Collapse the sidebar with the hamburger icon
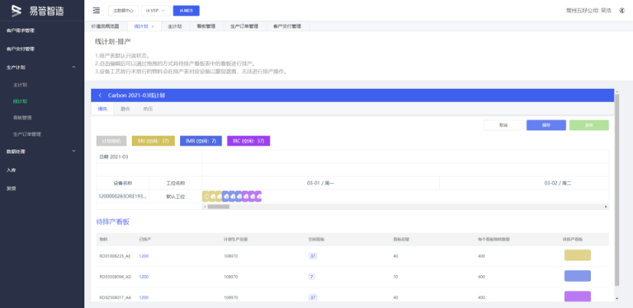Screen dimensions: 633x308 [96, 11]
